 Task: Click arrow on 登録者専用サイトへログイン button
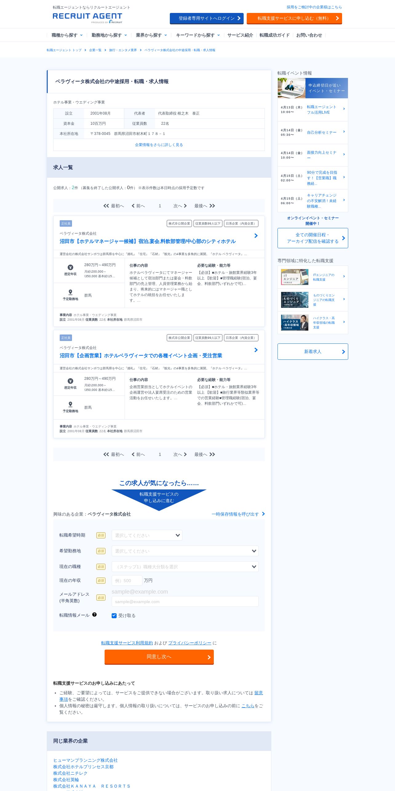pos(239,18)
